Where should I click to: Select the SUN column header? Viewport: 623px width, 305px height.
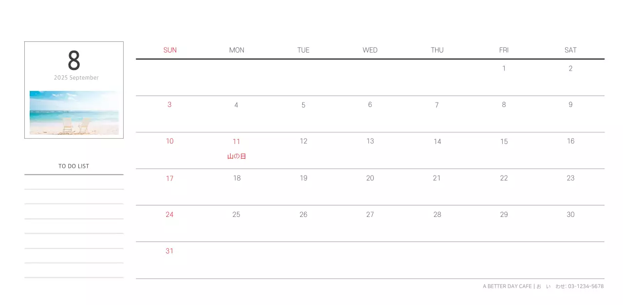170,50
